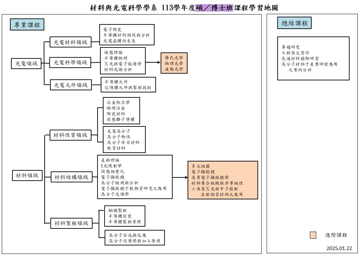This screenshot has height=255, width=362.
Task: Select the 光電領域 root node
Action: click(x=27, y=63)
